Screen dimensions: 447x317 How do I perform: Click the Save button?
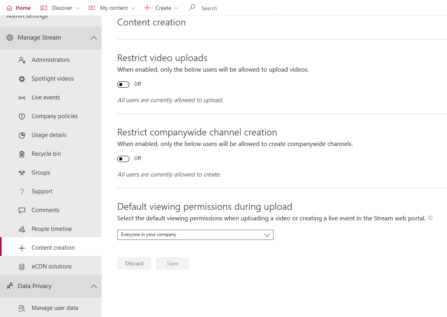point(172,263)
